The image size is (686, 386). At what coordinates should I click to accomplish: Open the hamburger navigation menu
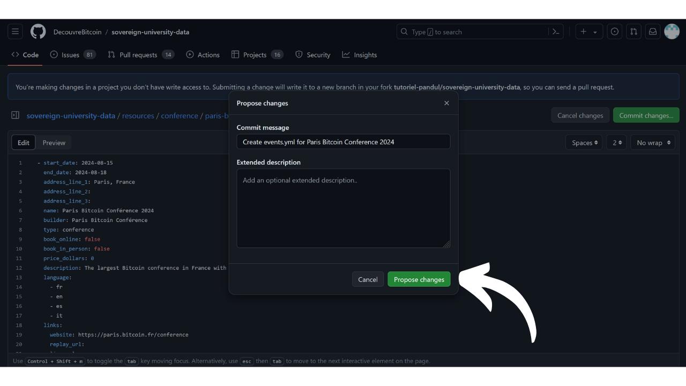pos(15,32)
